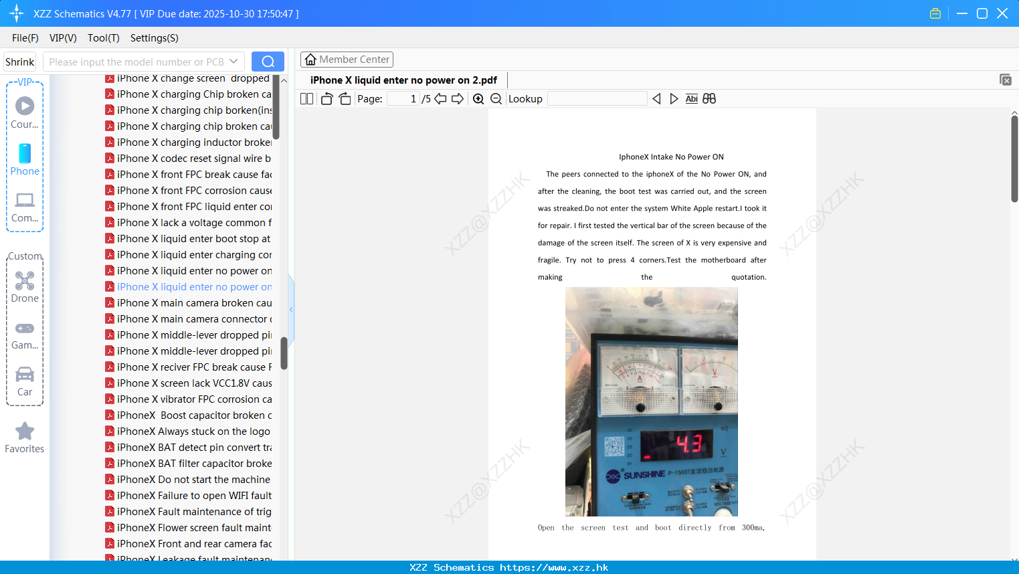1019x574 pixels.
Task: Open Member Center home button
Action: coord(347,60)
